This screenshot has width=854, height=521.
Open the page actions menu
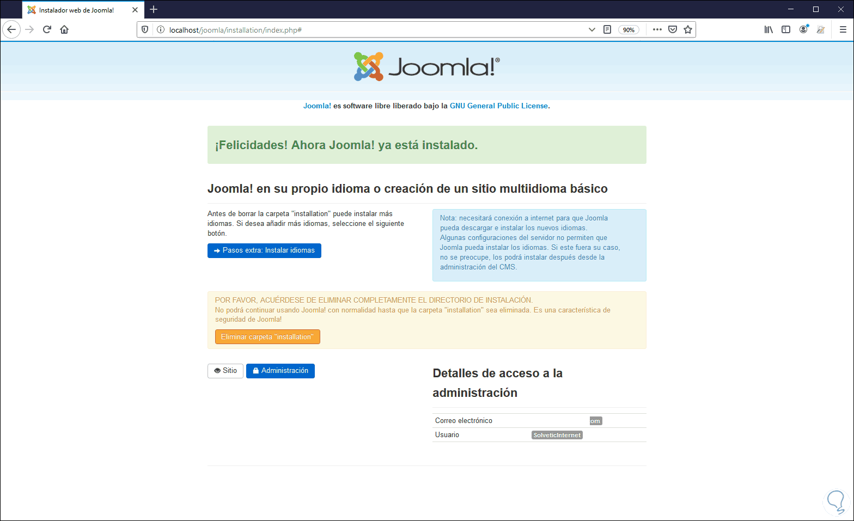click(657, 29)
